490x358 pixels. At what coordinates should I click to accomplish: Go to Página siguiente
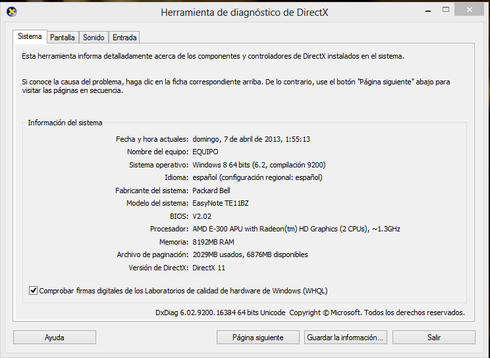click(258, 338)
